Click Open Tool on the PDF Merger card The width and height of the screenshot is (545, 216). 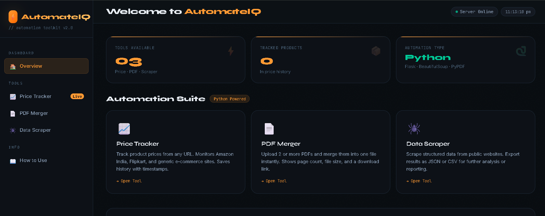274,181
